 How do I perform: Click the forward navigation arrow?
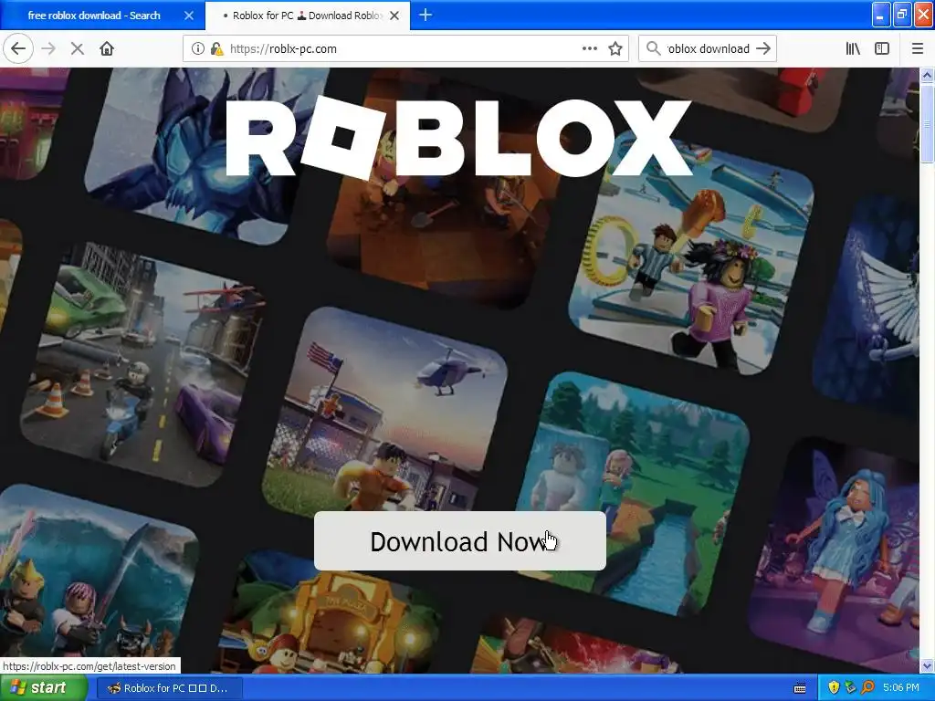pyautogui.click(x=48, y=49)
